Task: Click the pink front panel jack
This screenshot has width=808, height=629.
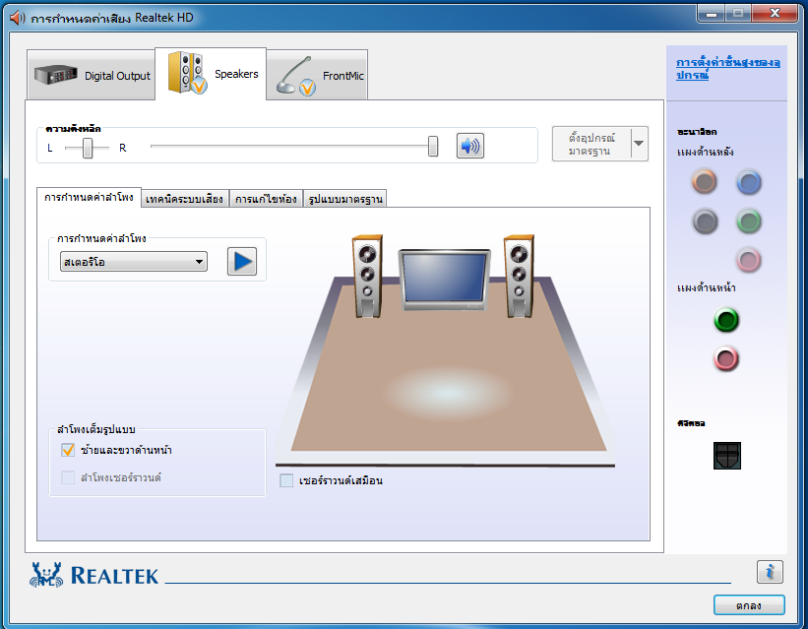Action: (x=726, y=359)
